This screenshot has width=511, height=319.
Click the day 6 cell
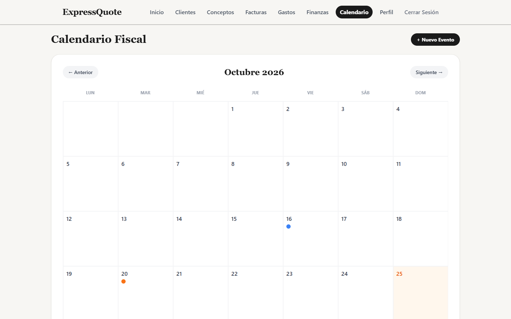click(x=145, y=184)
